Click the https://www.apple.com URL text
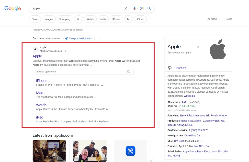Image resolution: width=249 pixels, height=162 pixels. point(51,51)
